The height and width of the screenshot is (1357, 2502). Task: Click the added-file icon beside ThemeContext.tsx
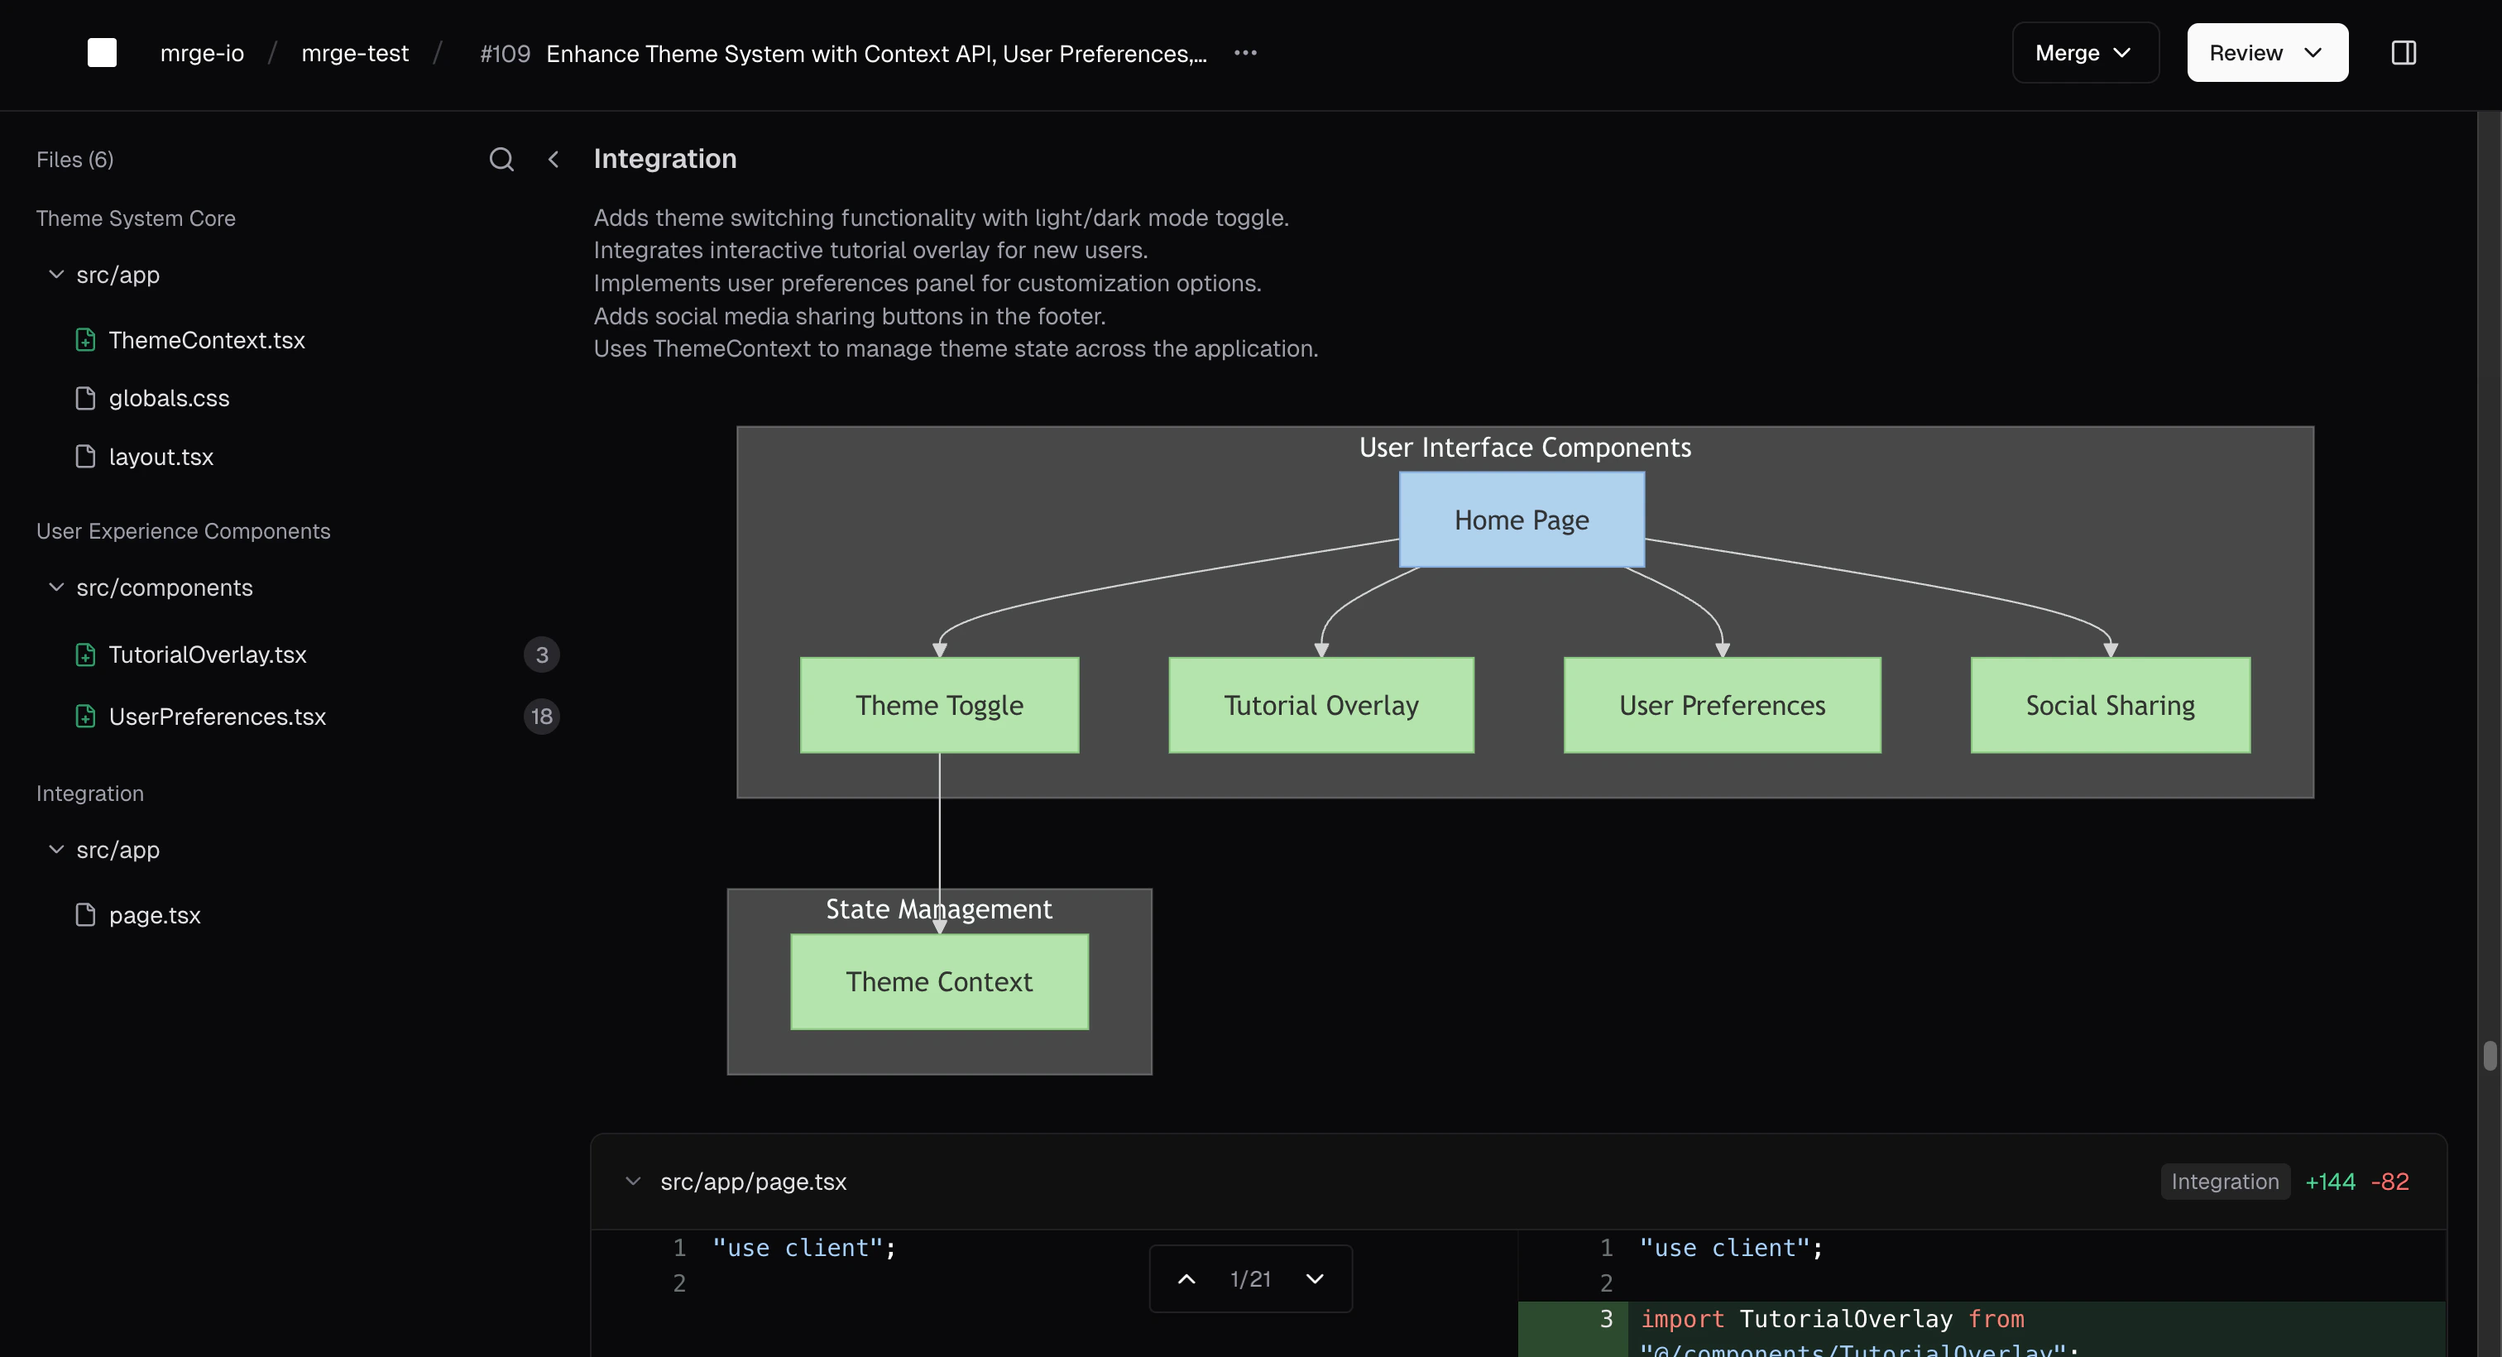coord(85,340)
